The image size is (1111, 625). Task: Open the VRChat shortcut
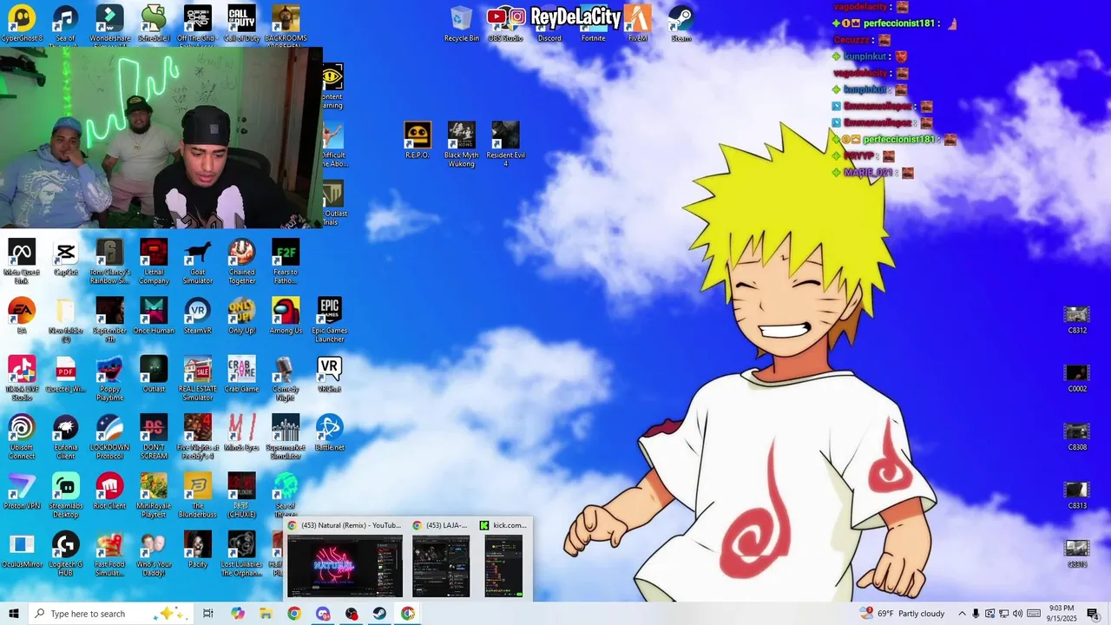[x=330, y=375]
